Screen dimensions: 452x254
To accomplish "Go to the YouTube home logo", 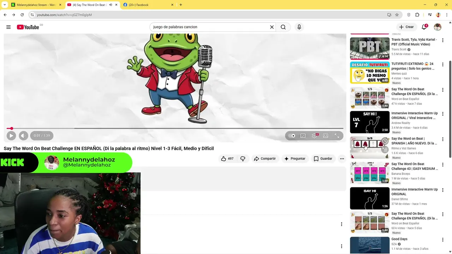I will point(28,27).
